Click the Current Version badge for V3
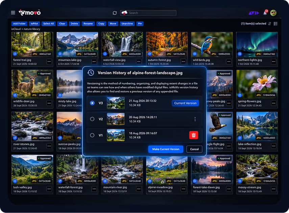The height and width of the screenshot is (213, 289). (x=186, y=103)
